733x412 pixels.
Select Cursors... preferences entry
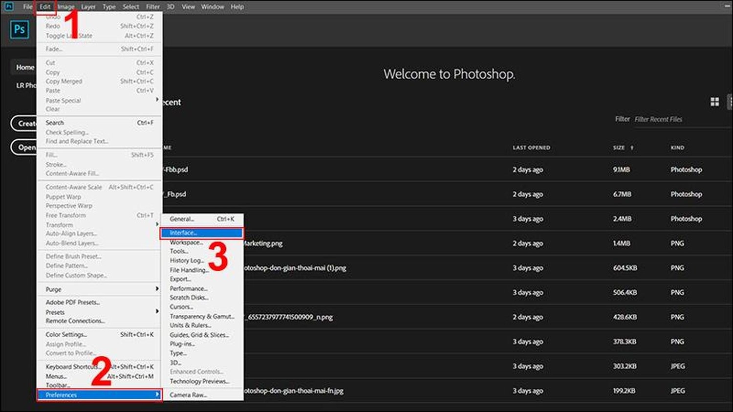(x=202, y=307)
